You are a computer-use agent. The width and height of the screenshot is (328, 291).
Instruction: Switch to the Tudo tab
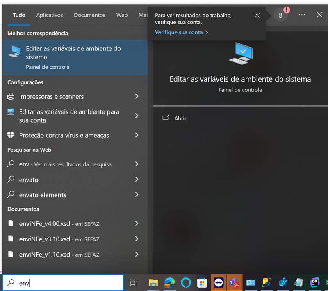(19, 15)
